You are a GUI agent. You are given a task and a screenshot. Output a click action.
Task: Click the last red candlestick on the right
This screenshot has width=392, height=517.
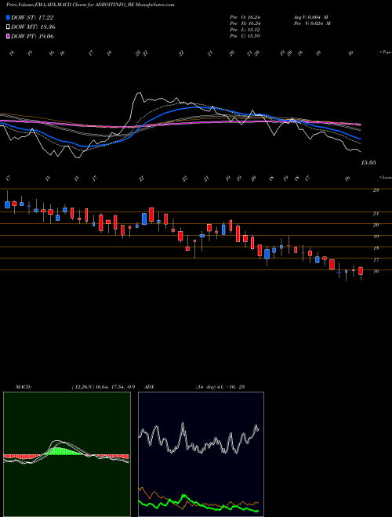[x=361, y=271]
